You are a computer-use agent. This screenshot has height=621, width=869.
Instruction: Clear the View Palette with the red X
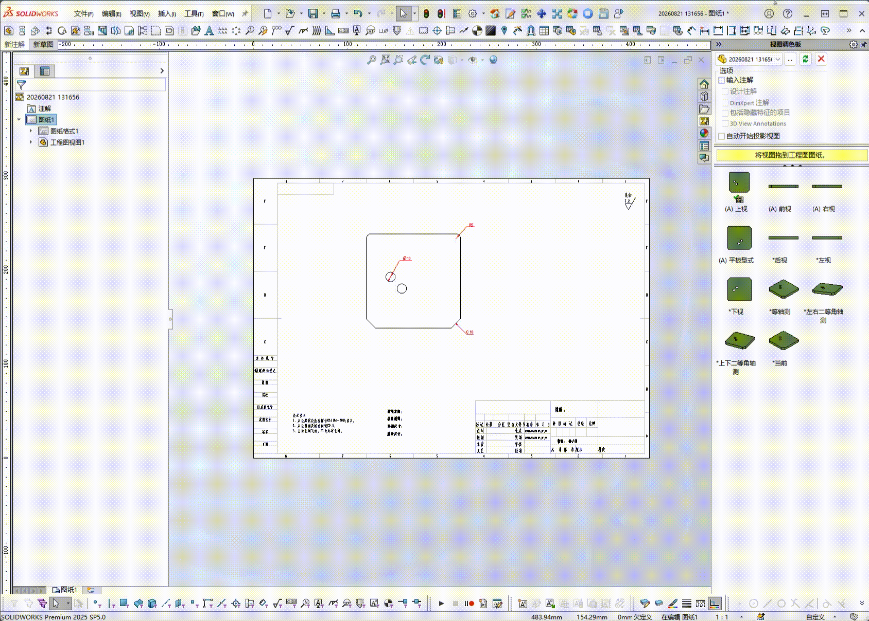tap(821, 59)
